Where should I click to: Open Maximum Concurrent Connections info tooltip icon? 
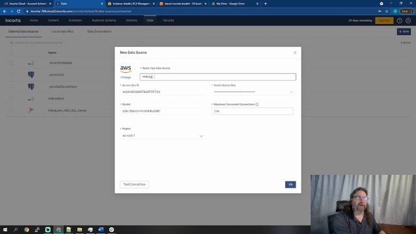coord(257,104)
